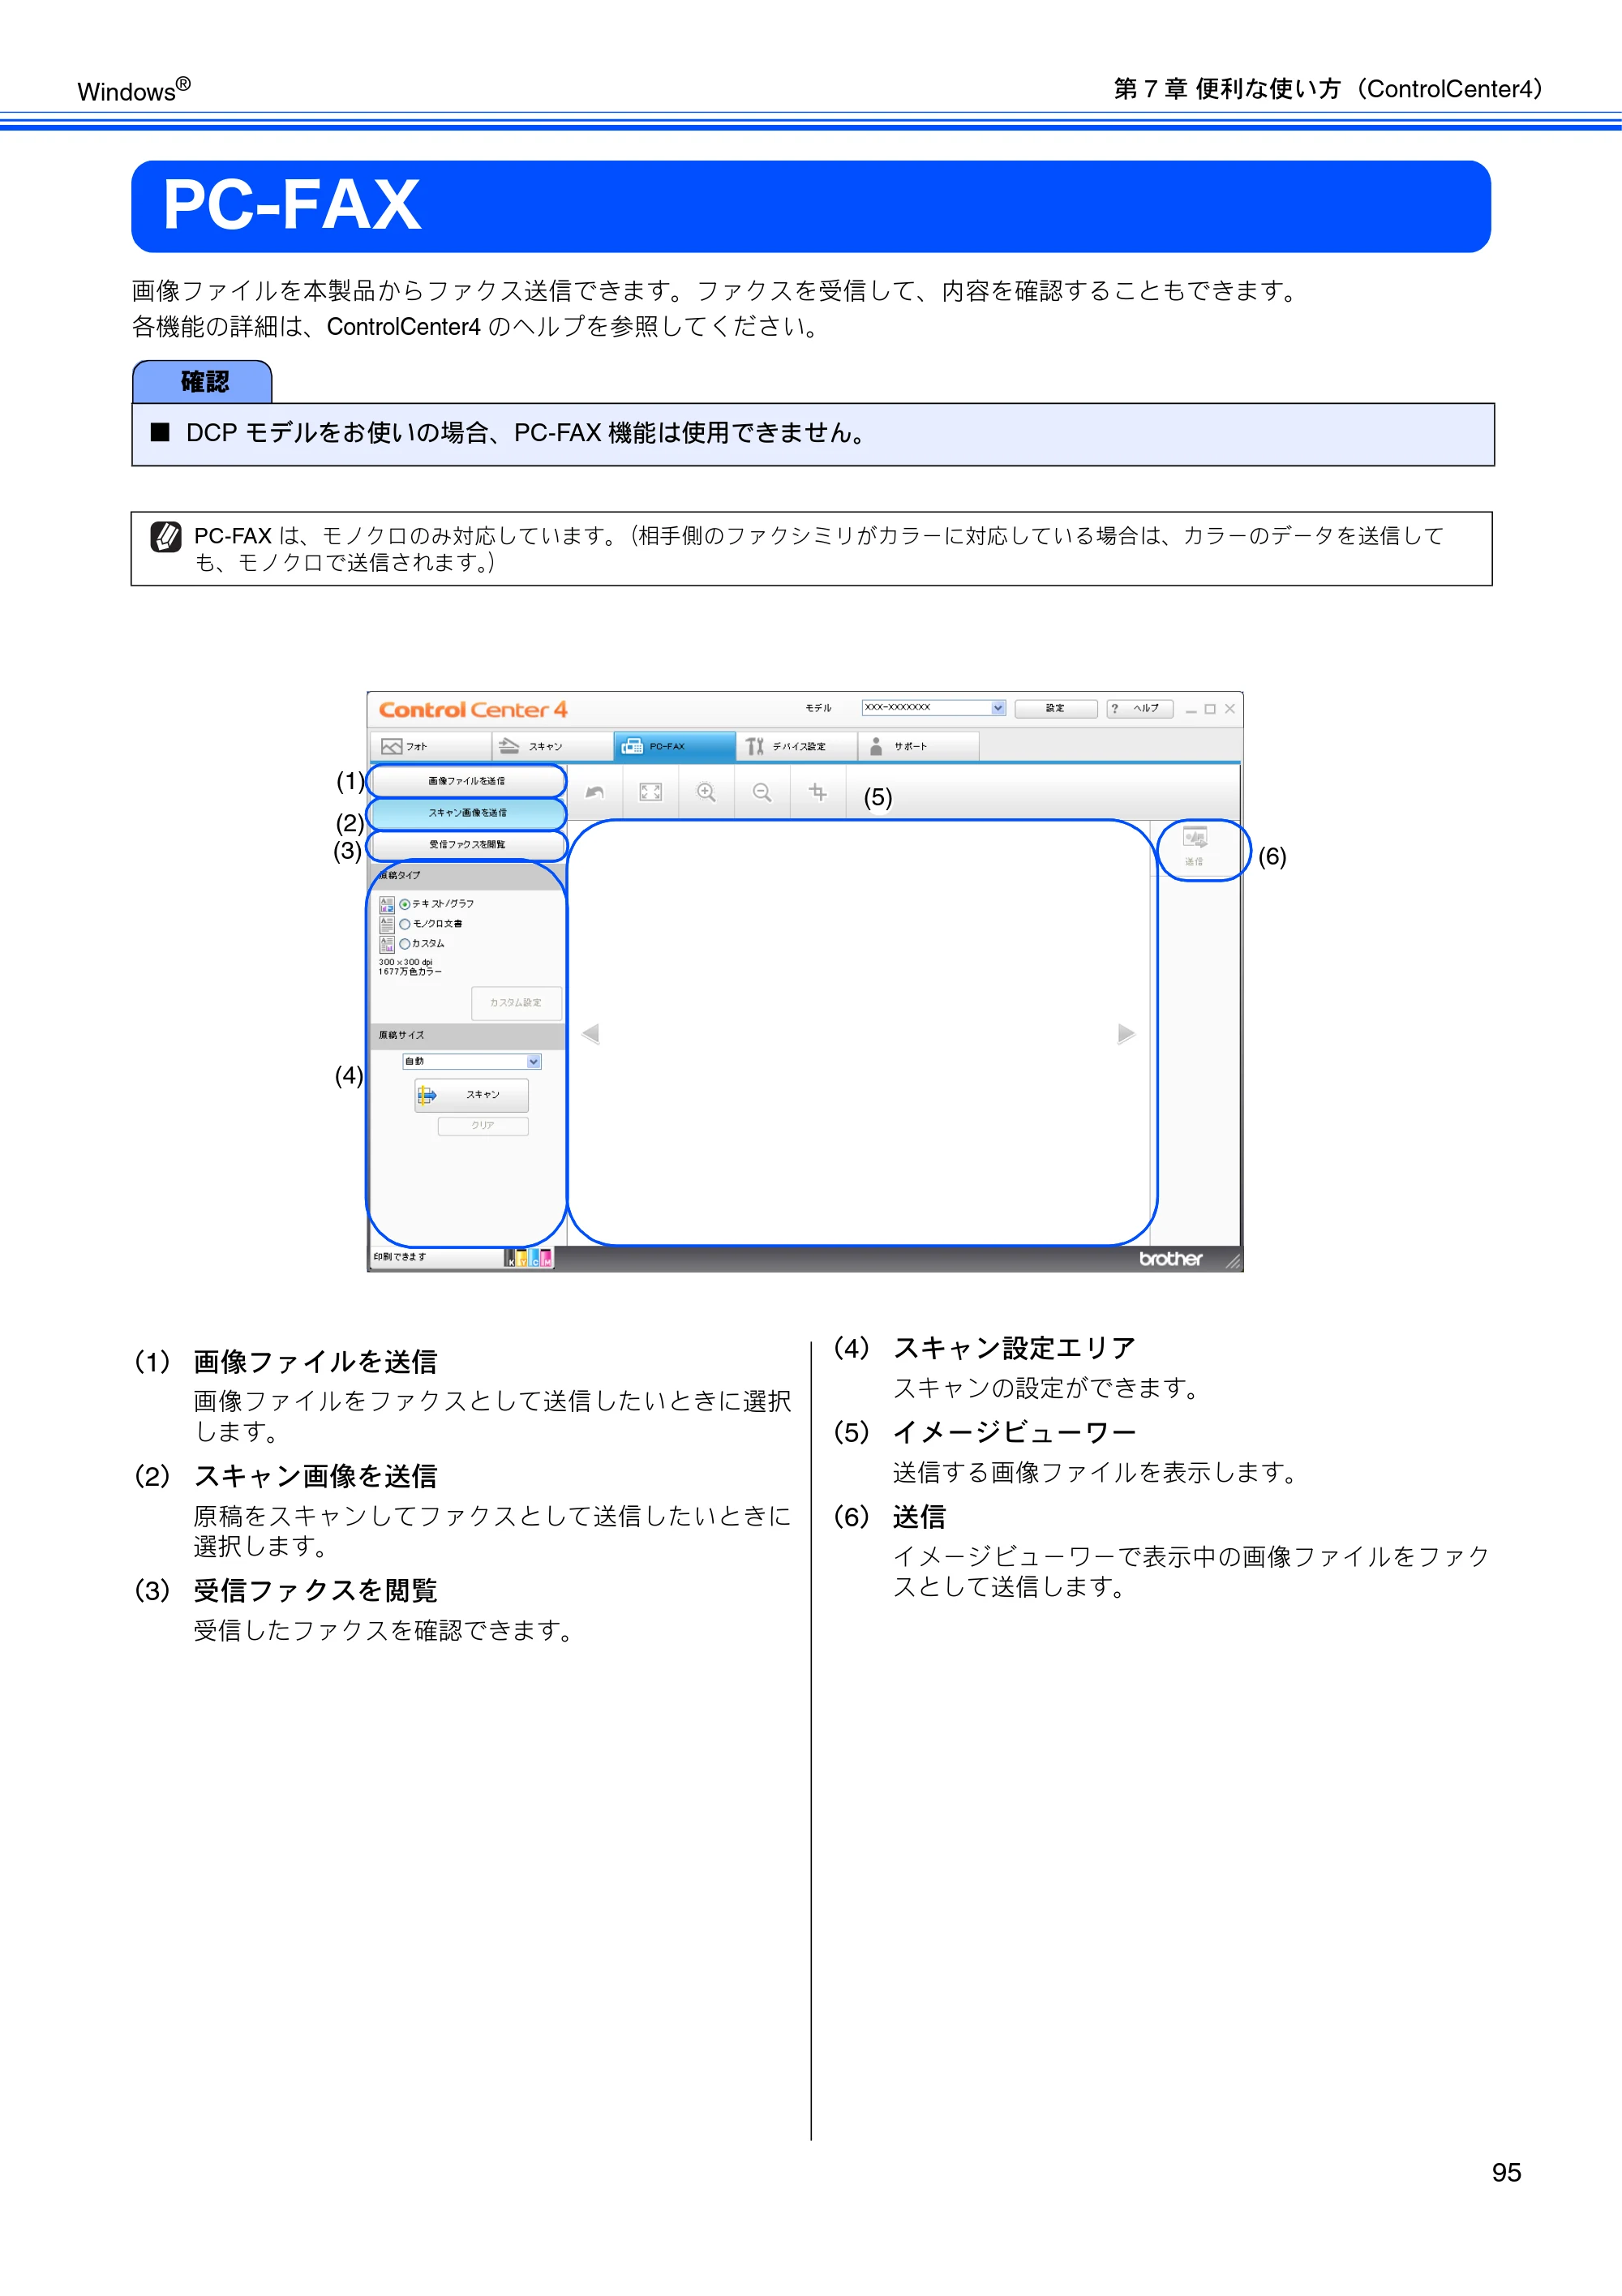This screenshot has height=2296, width=1622.
Task: Click 受信ファクスを閲覧 button
Action: [x=467, y=845]
